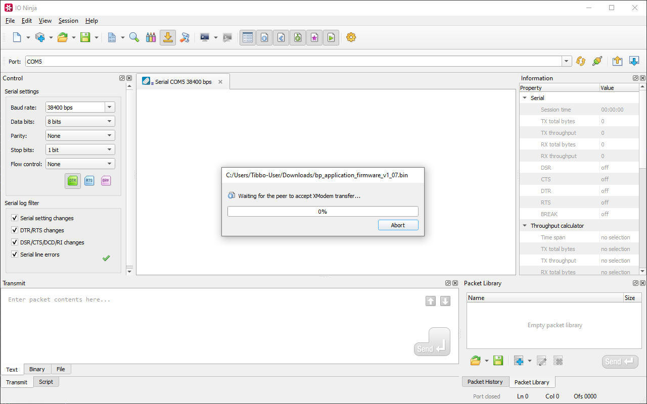This screenshot has height=404, width=647.
Task: Toggle the green stopwatch pane icon
Action: pyautogui.click(x=298, y=37)
